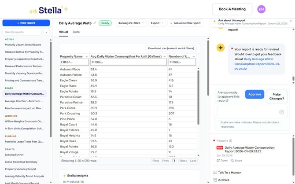Click the New report button
Screen dimensions: 295x184
click(26, 23)
